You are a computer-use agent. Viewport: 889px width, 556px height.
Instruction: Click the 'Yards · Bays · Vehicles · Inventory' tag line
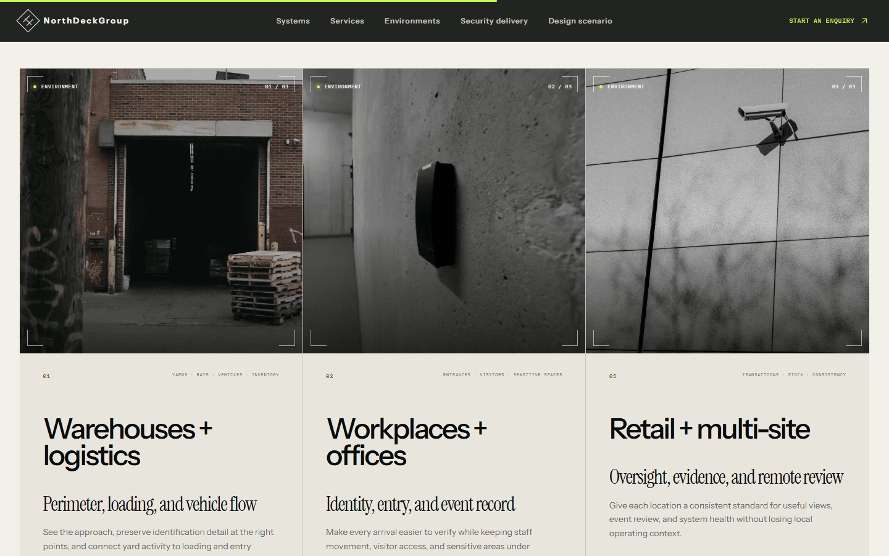coord(225,375)
